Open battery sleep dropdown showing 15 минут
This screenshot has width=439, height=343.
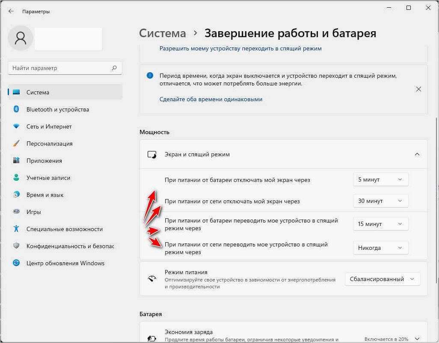point(380,224)
